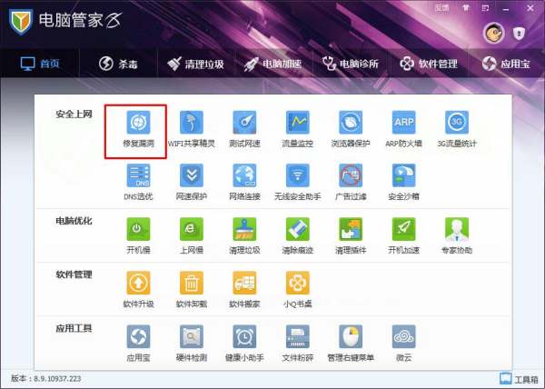This screenshot has width=545, height=389.
Task: Switch to 电脑加速 tab
Action: point(272,64)
